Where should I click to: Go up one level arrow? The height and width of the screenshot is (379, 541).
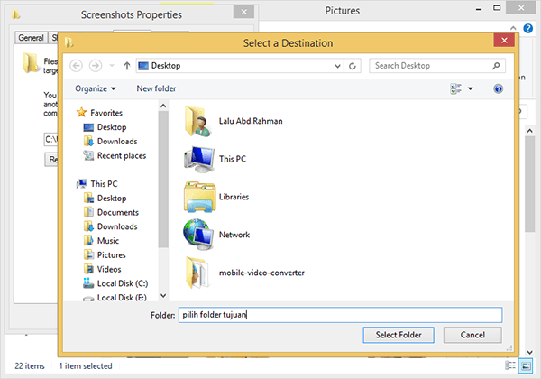pyautogui.click(x=127, y=66)
